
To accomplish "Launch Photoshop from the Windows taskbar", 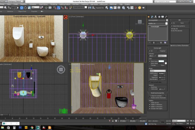I will click(x=20, y=127).
